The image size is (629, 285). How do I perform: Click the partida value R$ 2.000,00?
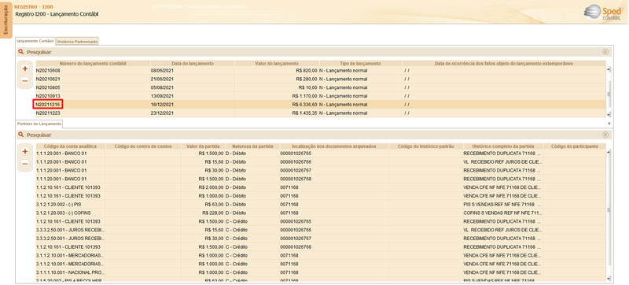coord(211,187)
